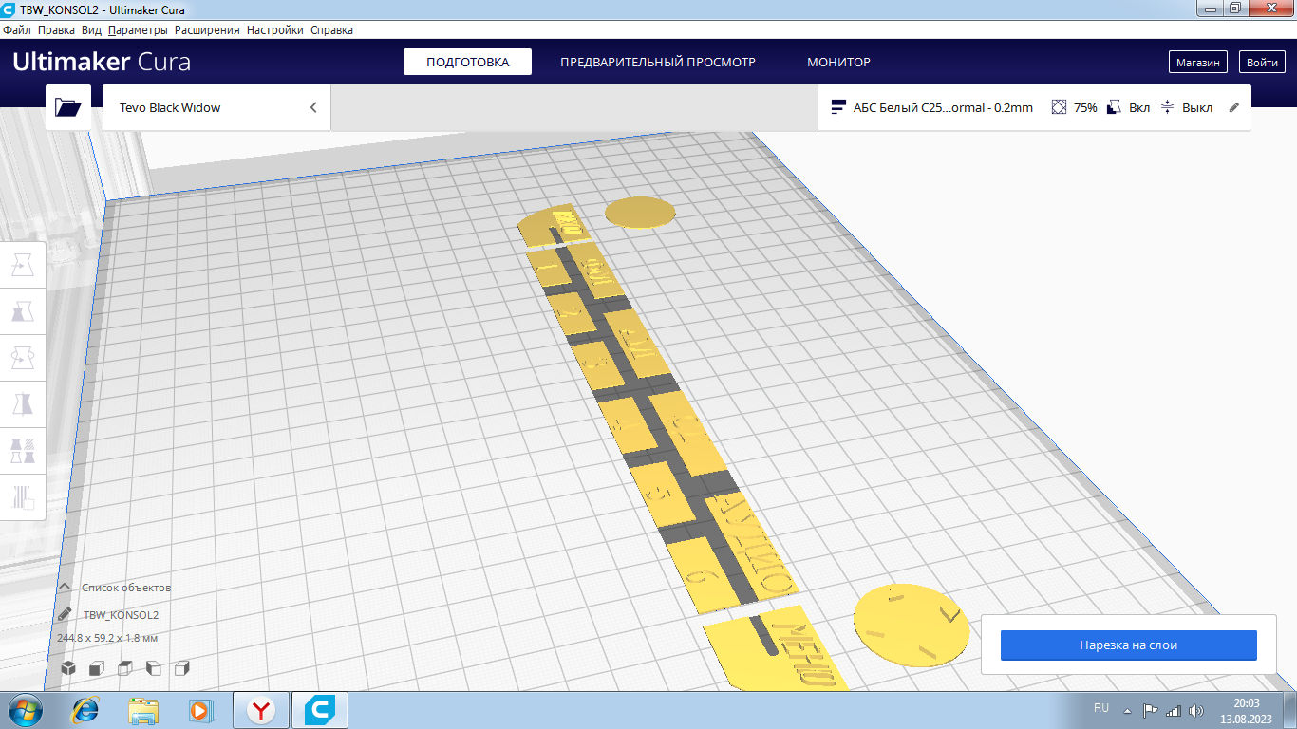
Task: Click the support indicator labeled Вкл
Action: tap(1129, 107)
